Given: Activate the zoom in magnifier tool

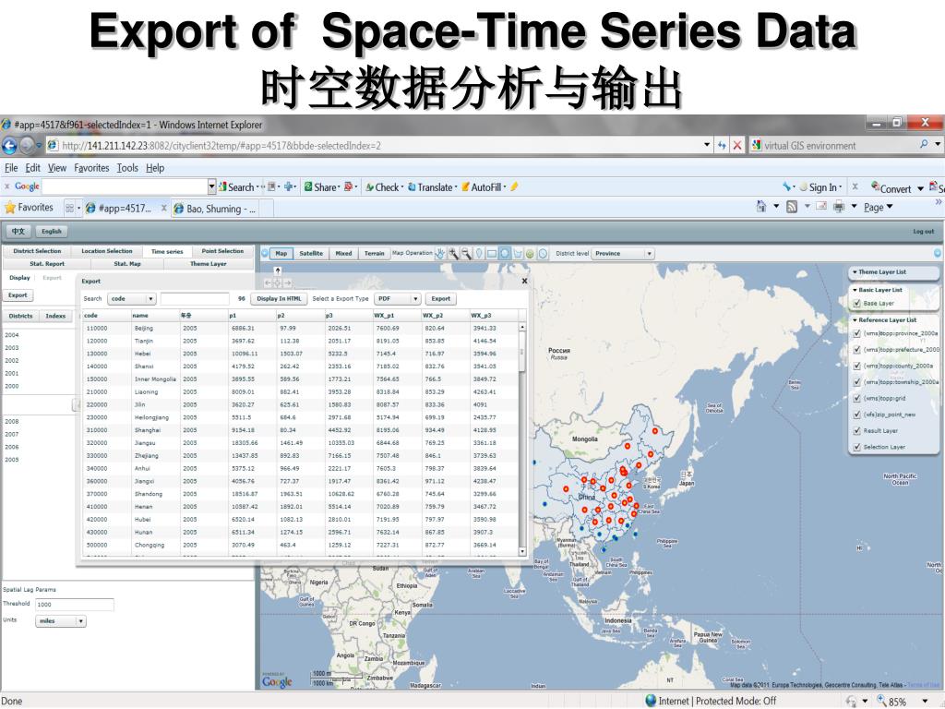Looking at the screenshot, I should (453, 254).
